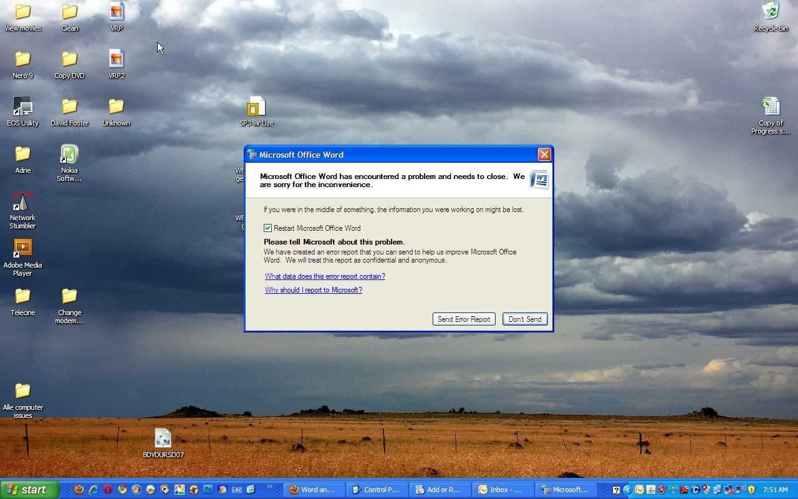Switch to the Control Panel taskbar button
This screenshot has width=798, height=499.
pos(377,490)
